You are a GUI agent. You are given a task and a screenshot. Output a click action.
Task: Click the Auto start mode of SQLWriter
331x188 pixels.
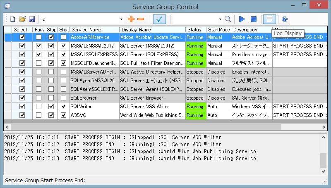[219, 107]
